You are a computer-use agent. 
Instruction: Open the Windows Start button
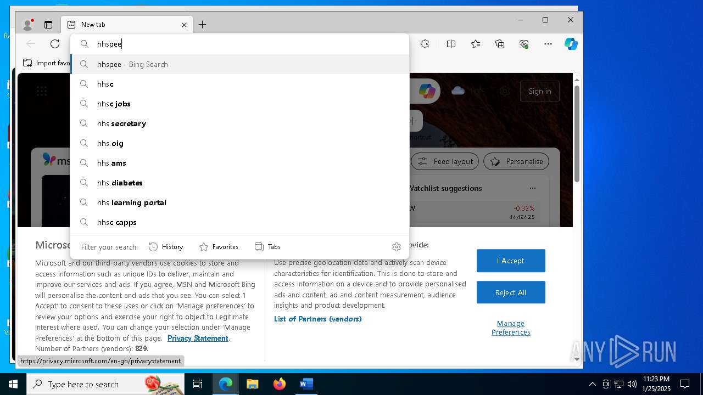pos(13,384)
